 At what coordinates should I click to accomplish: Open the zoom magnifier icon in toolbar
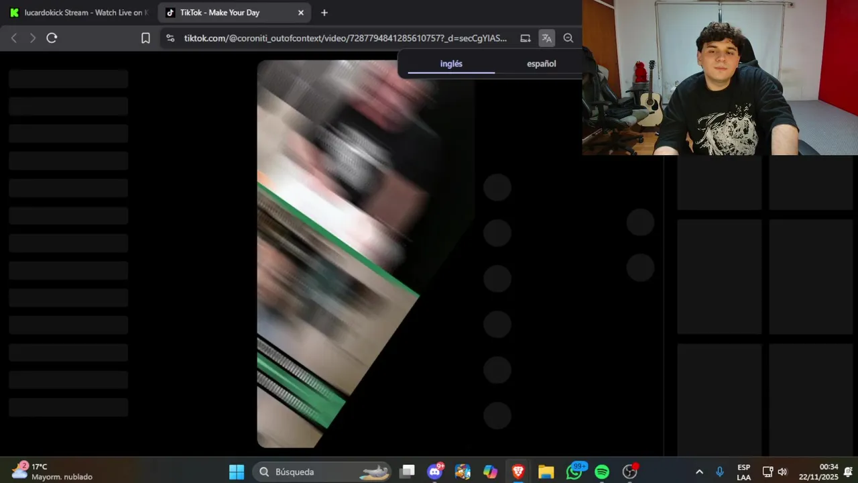coord(568,38)
